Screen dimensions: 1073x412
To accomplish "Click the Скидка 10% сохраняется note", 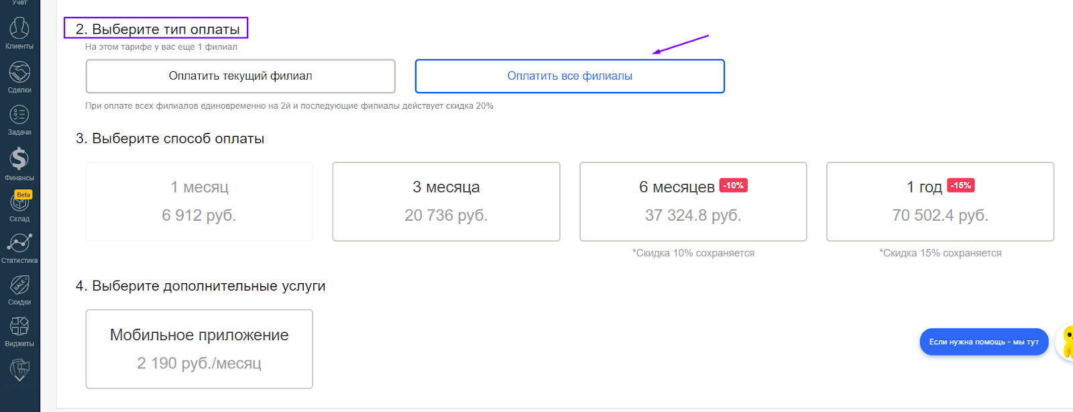I will click(x=693, y=253).
